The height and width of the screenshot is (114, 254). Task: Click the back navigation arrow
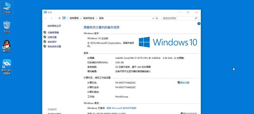pos(46,19)
